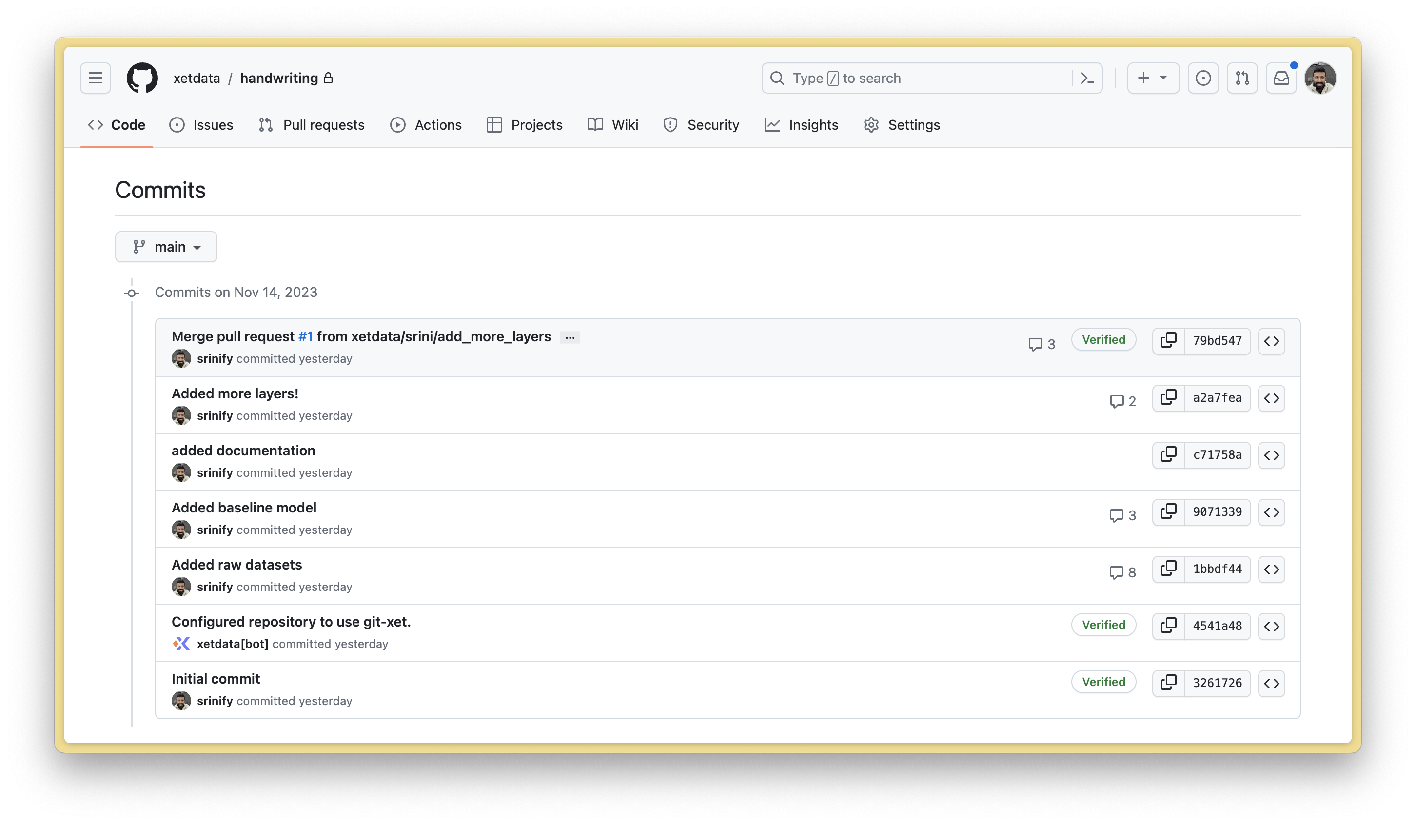Switch to the Actions tab
The image size is (1416, 825).
click(x=426, y=125)
